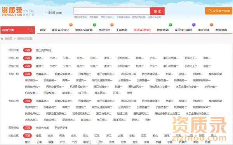233x145 pixels.
Task: Select 不限 in the 转让地区 row
Action: [x=28, y=136]
